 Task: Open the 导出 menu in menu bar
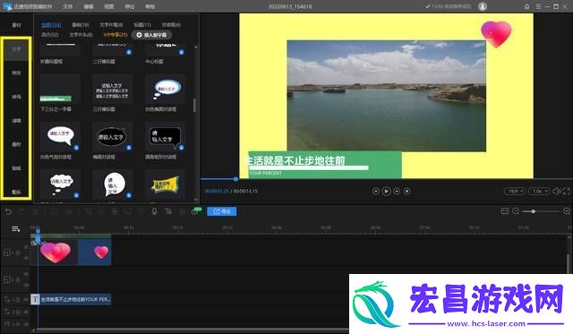point(129,6)
